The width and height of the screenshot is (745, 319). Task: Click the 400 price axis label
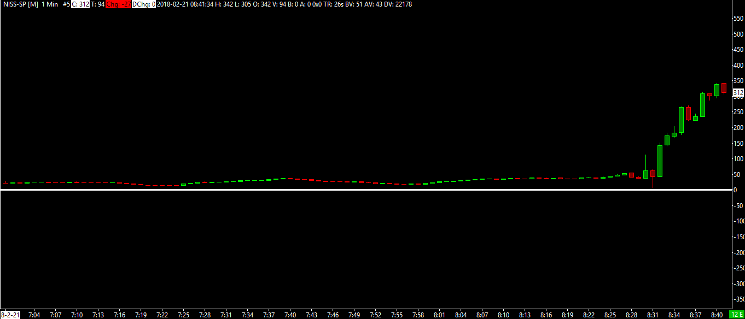pos(738,65)
